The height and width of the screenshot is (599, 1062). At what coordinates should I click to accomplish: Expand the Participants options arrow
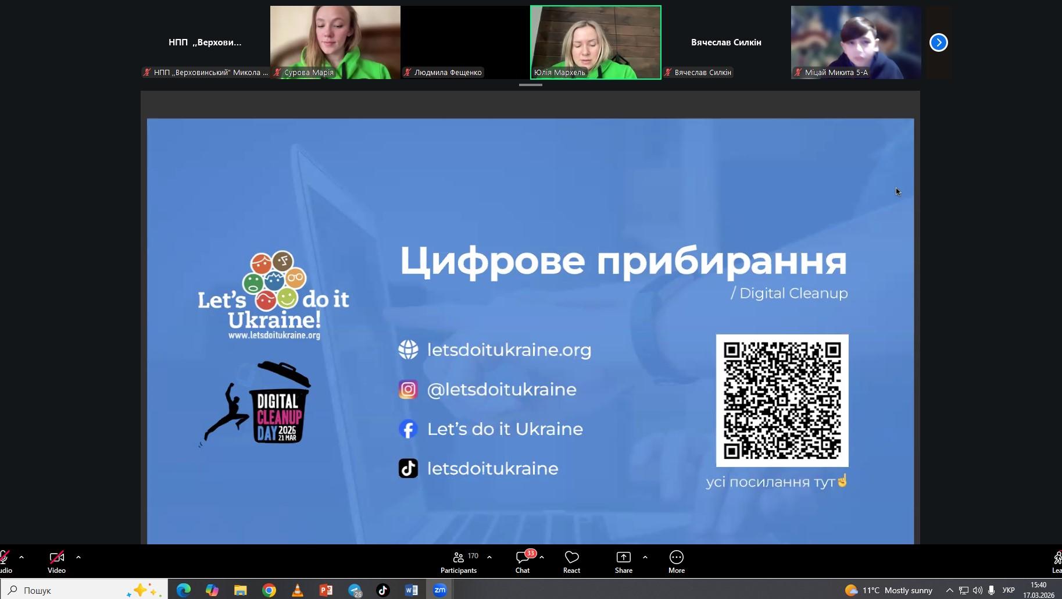click(489, 557)
